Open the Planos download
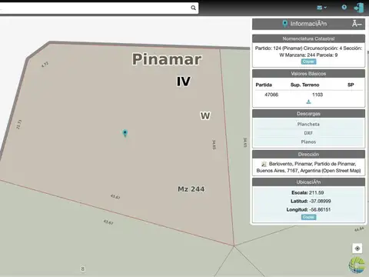 (308, 142)
